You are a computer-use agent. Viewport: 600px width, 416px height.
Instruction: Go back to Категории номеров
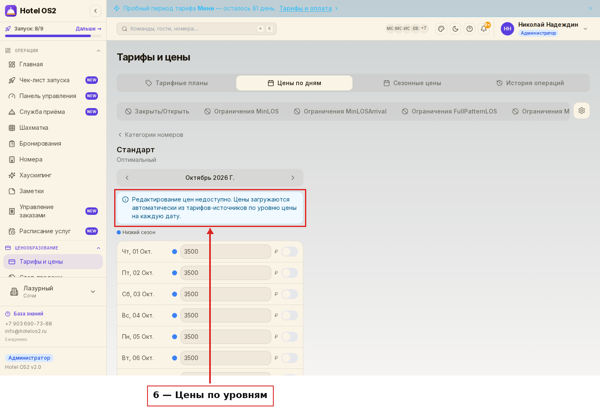(x=151, y=135)
